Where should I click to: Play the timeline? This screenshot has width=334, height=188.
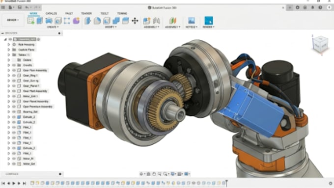click(x=14, y=183)
